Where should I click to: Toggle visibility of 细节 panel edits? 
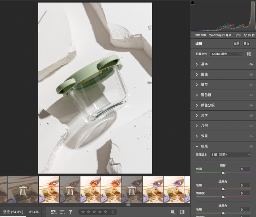click(x=251, y=85)
